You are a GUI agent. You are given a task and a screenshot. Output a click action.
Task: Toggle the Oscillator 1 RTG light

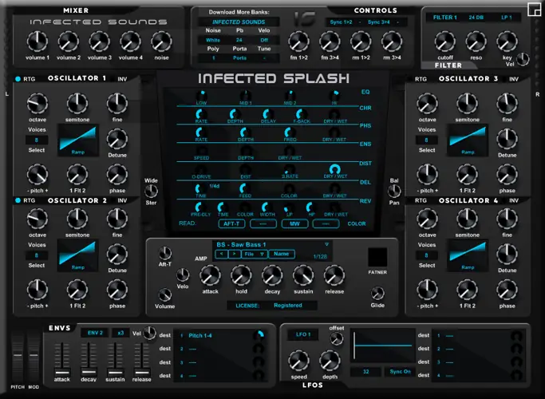[x=17, y=78]
